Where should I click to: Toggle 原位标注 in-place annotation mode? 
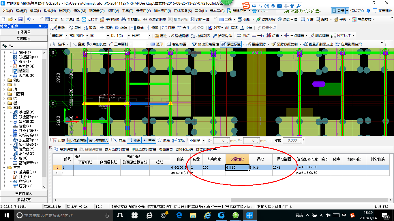231,44
